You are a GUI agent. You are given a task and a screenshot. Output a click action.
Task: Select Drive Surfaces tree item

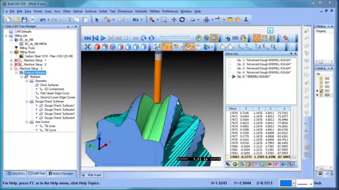[x=49, y=85]
